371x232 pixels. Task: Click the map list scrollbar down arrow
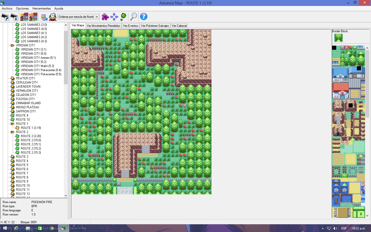66,196
